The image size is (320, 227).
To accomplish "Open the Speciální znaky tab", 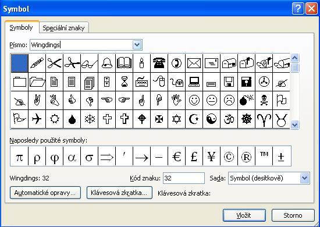I will (x=63, y=28).
